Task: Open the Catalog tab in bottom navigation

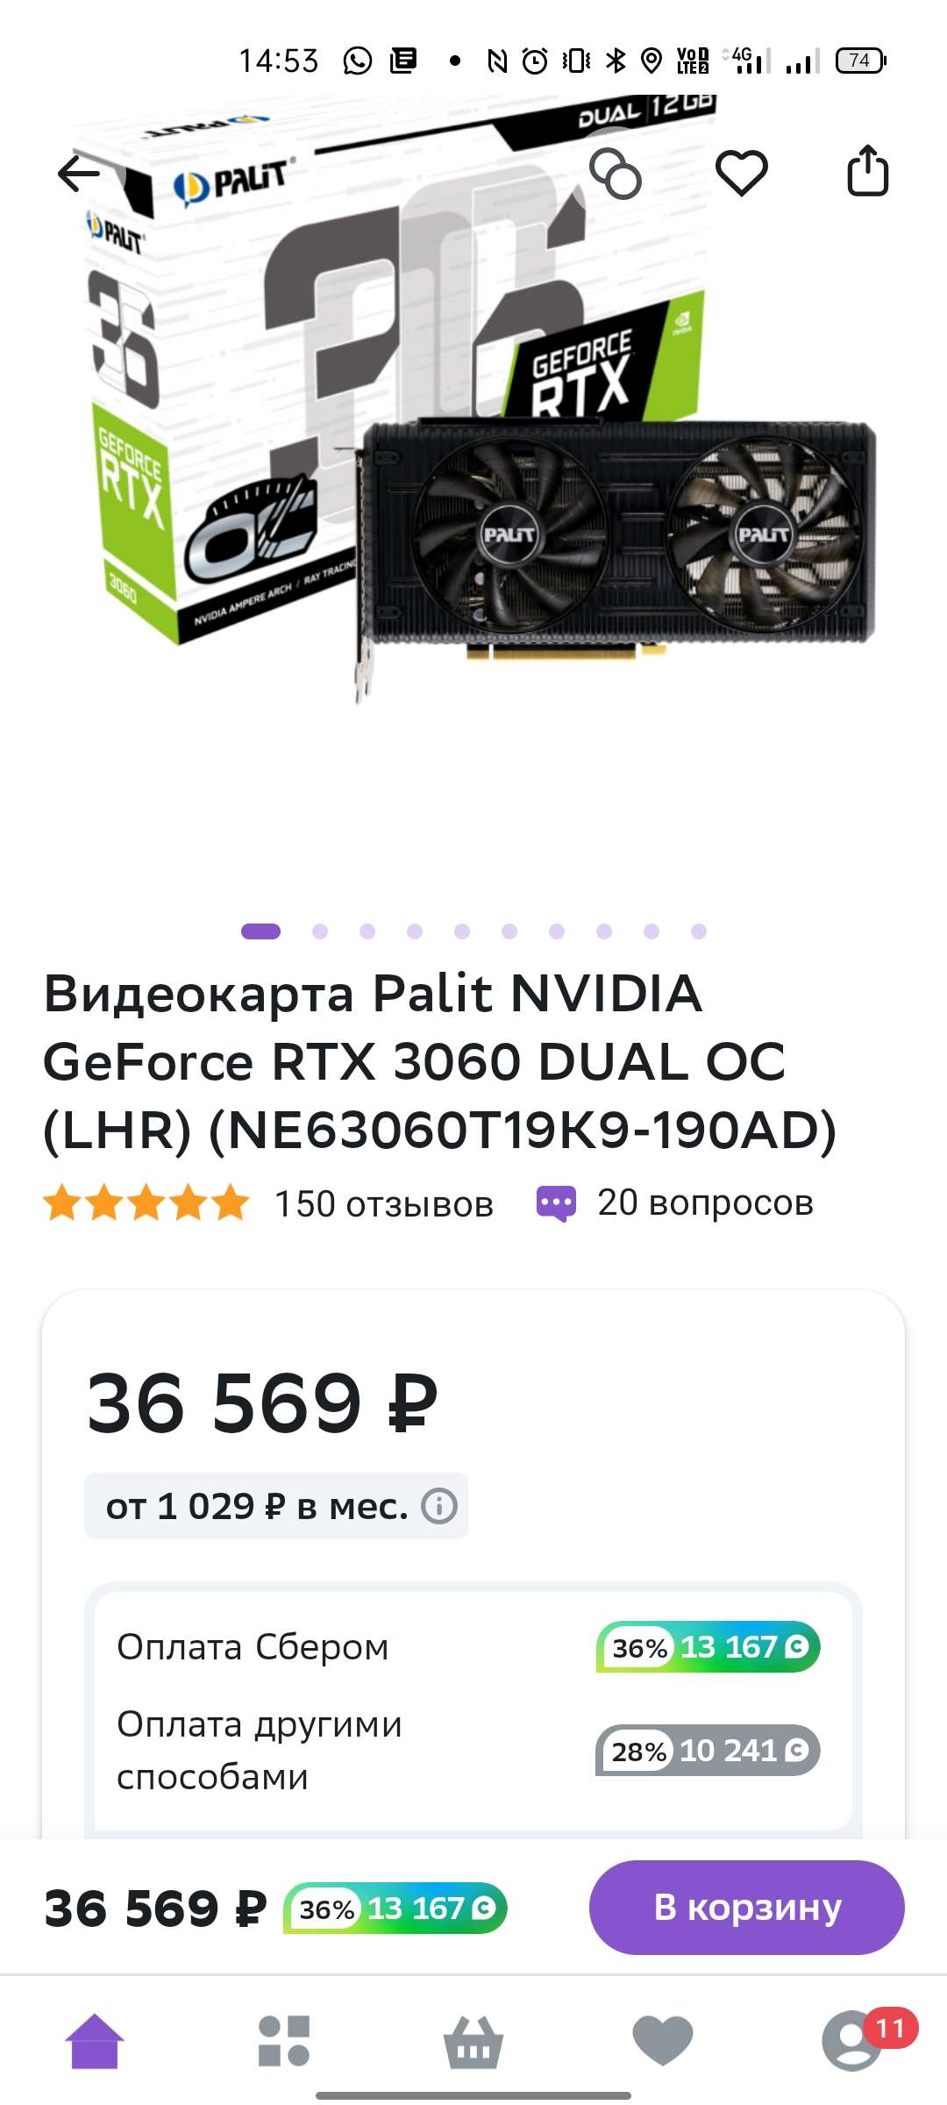Action: [x=284, y=2040]
